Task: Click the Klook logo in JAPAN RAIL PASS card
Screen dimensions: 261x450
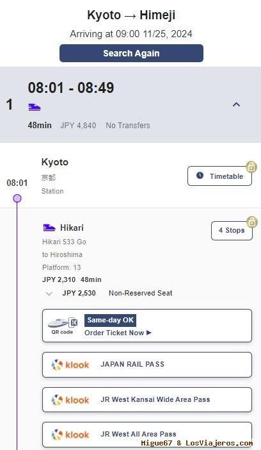Action: point(70,365)
